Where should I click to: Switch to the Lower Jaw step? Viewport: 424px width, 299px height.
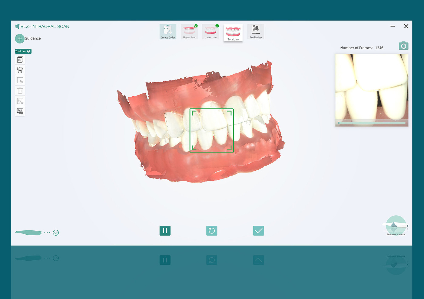[210, 32]
